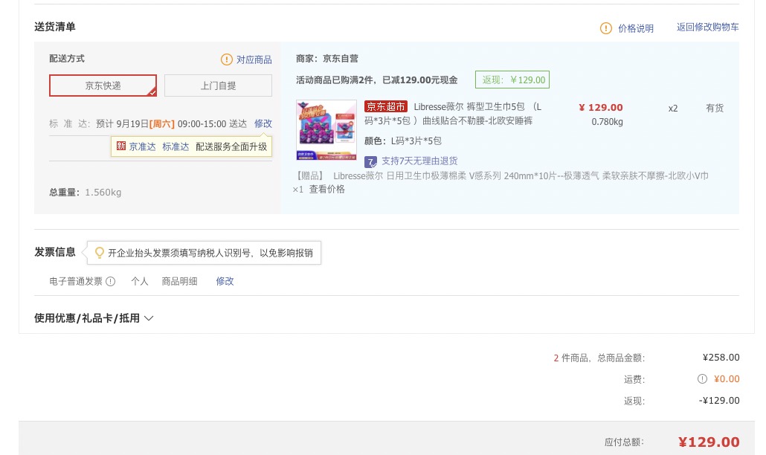Open the 京准达 service link

(142, 146)
